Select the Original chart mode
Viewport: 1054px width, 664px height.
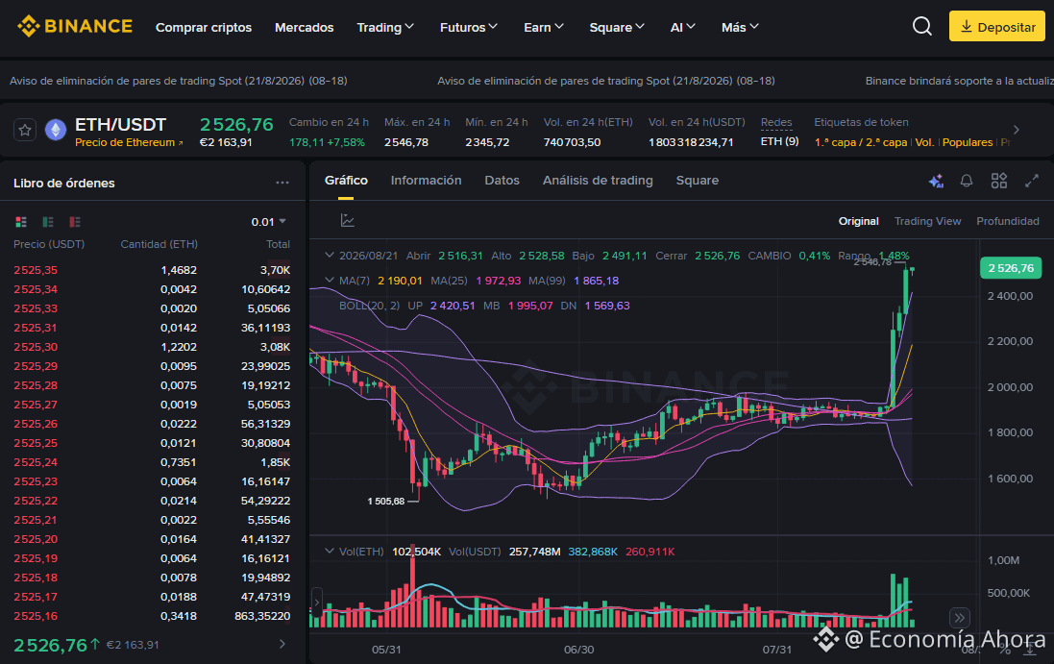[x=858, y=221]
